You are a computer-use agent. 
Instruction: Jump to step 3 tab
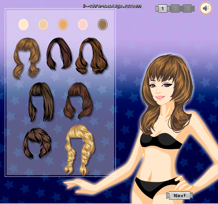(187, 8)
